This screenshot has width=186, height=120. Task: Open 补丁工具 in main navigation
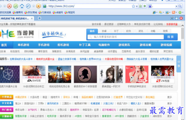click(85, 45)
